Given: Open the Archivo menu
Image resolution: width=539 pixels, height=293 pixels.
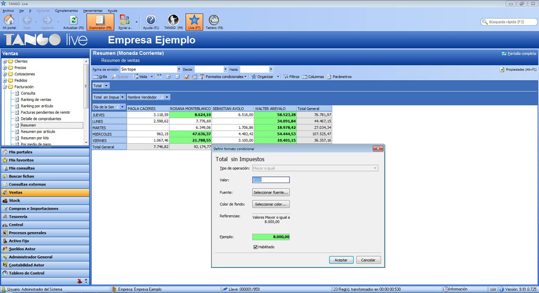Looking at the screenshot, I should [8, 11].
